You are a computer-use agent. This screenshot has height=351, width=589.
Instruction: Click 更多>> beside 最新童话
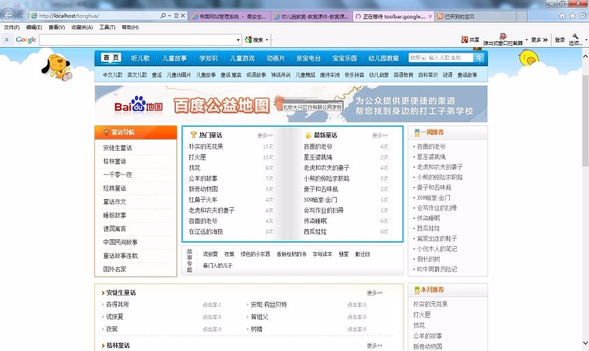(x=380, y=135)
